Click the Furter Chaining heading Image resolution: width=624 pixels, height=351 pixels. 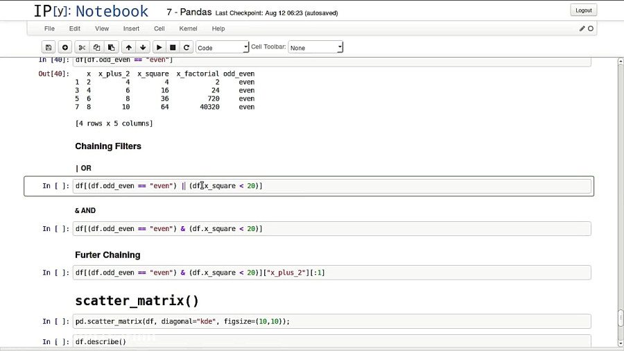tap(107, 255)
